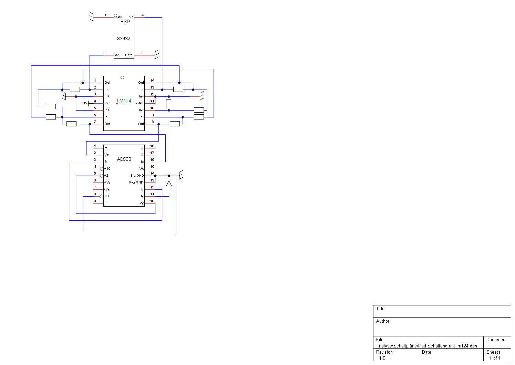Select ground symbol right of LM124 pin 12
Image resolution: width=515 pixels, height=365 pixels.
coord(202,95)
